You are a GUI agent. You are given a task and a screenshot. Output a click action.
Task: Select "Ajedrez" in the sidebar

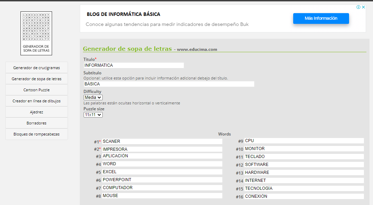coord(36,112)
